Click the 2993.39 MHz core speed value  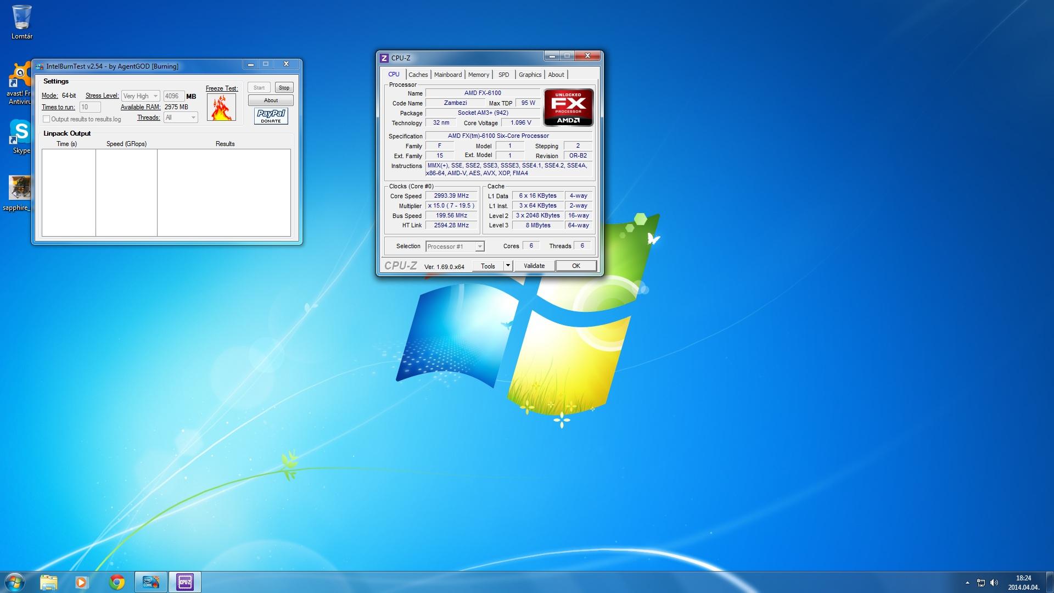451,195
